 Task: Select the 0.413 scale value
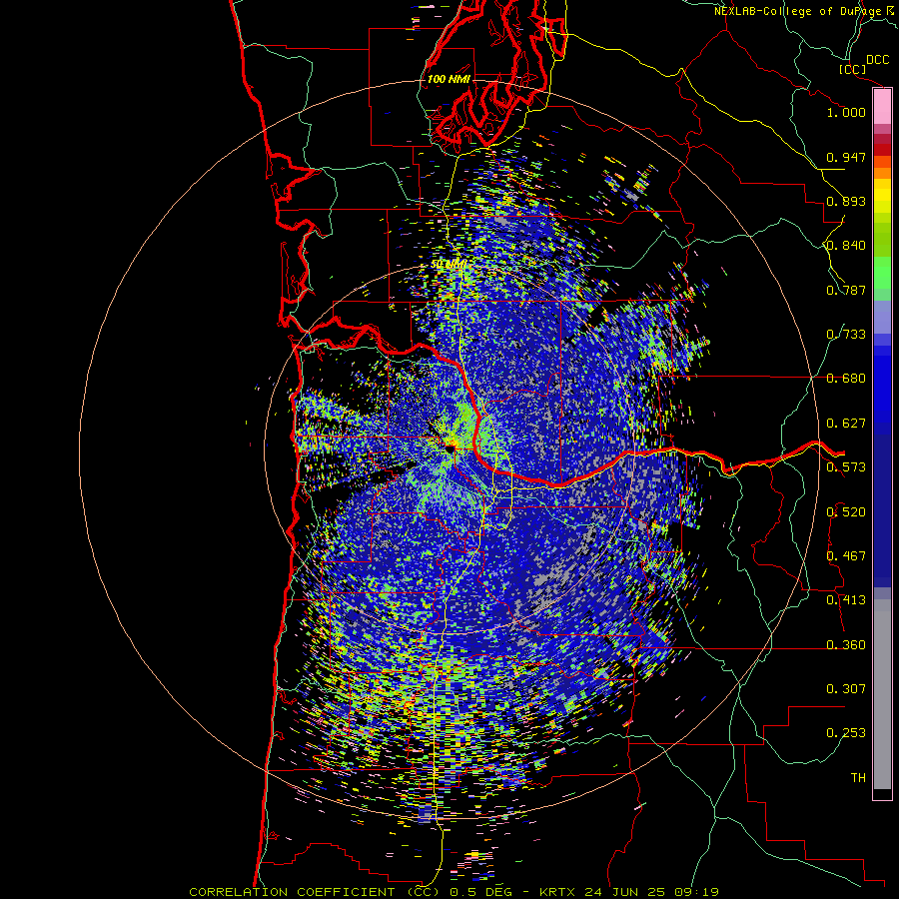(x=846, y=600)
